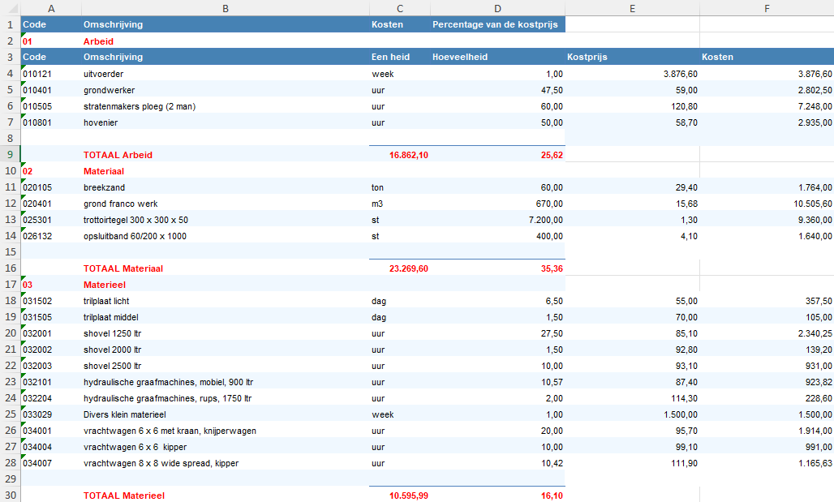The image size is (834, 502).
Task: Click "trottoirtegel 300 x 300 x 50"
Action: [135, 220]
